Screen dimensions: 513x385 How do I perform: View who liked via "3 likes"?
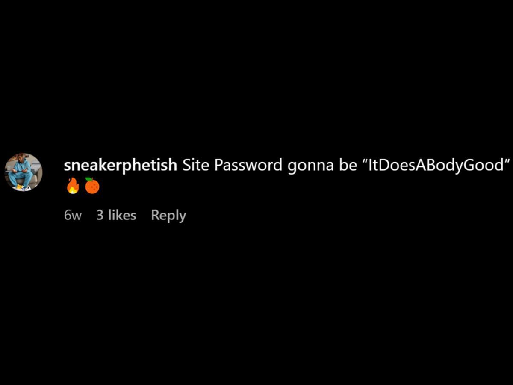pos(116,215)
